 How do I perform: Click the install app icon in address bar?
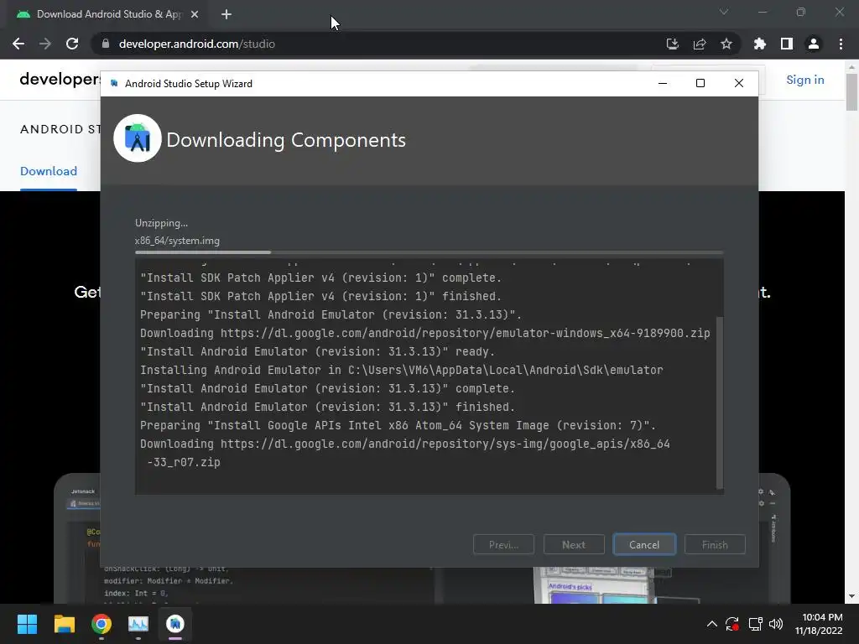pos(672,44)
